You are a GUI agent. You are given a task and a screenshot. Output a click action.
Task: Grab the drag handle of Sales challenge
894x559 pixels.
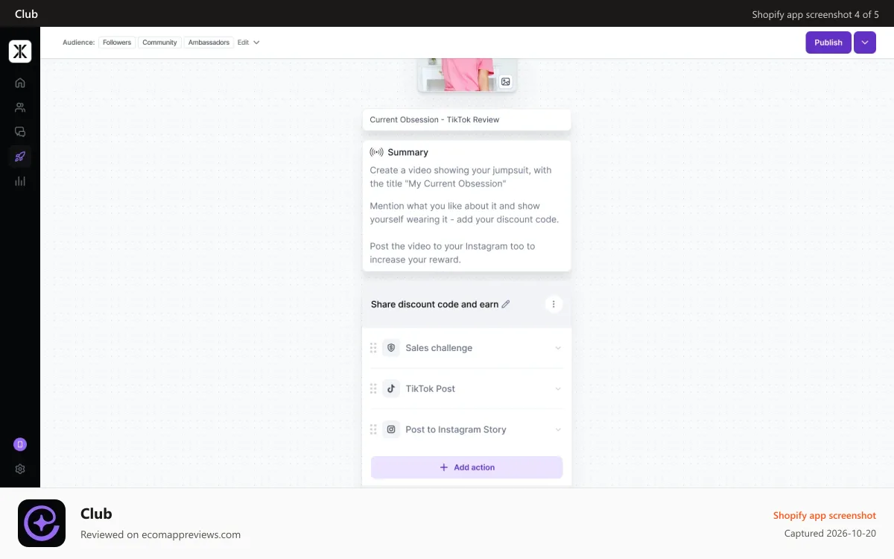[x=374, y=348]
